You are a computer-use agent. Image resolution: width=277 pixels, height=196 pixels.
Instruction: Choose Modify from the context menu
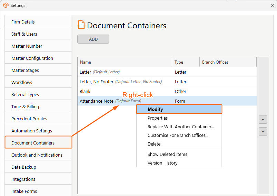[x=155, y=109]
